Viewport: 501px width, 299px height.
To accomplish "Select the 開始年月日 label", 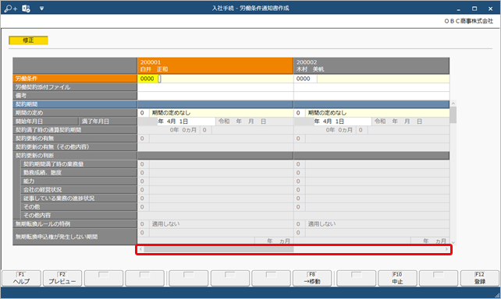I will [x=46, y=121].
